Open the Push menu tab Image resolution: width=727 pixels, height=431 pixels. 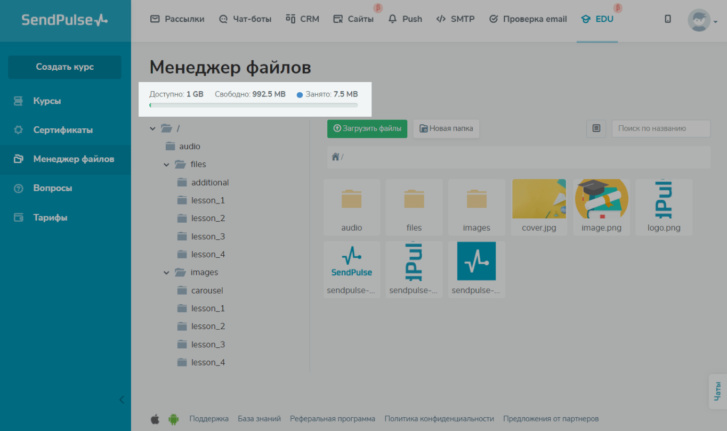pos(405,19)
